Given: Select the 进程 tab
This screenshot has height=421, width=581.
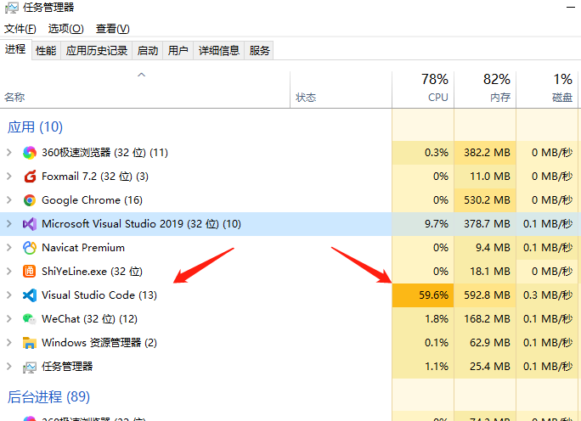Looking at the screenshot, I should [x=15, y=49].
